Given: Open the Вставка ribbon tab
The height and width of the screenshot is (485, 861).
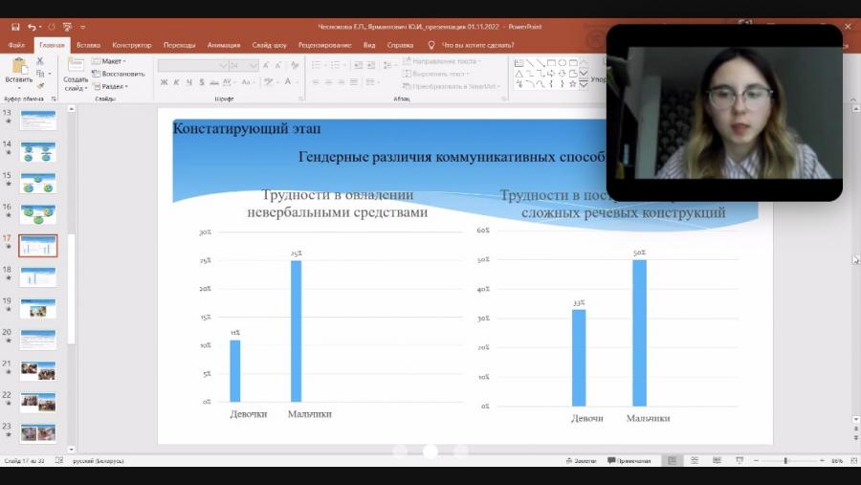Looking at the screenshot, I should pyautogui.click(x=88, y=45).
